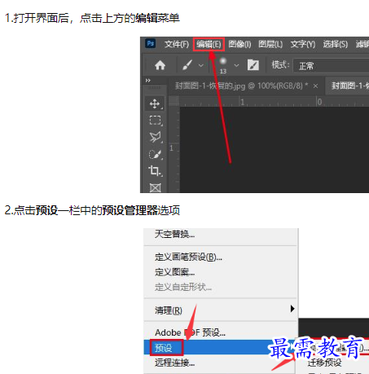Select the Quick Selection tool
This screenshot has width=369, height=374.
click(155, 154)
